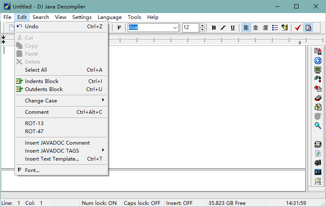Image resolution: width=326 pixels, height=207 pixels.
Task: Click '35.823 GB Free' in status bar
Action: (227, 203)
